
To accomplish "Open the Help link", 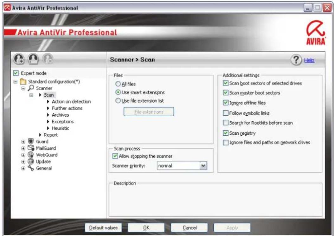I will 309,60.
